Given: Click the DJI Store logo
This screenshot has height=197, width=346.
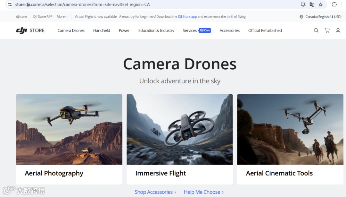Looking at the screenshot, I should (x=30, y=30).
